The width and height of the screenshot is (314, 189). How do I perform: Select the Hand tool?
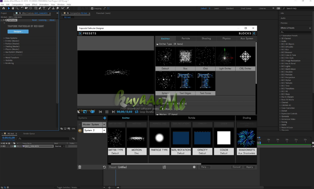point(13,8)
